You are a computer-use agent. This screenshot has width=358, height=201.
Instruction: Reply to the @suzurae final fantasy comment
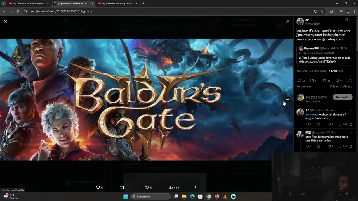pyautogui.click(x=307, y=147)
